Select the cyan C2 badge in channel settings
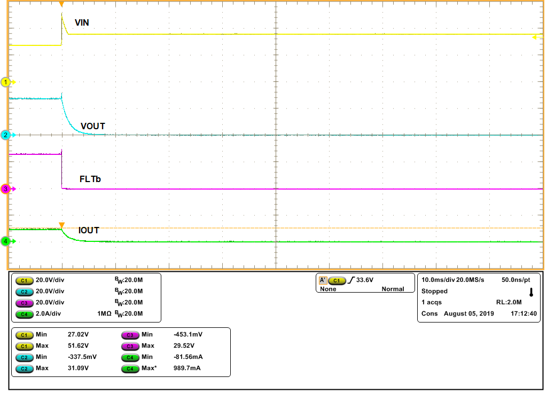Viewport: 547px width, 393px height. pyautogui.click(x=23, y=292)
